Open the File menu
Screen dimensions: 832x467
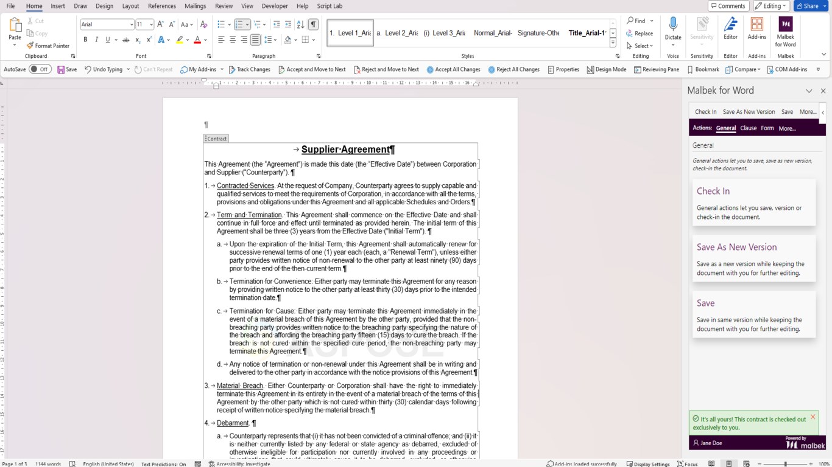click(10, 6)
